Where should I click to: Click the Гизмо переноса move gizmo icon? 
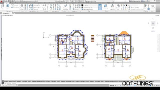(112, 7)
